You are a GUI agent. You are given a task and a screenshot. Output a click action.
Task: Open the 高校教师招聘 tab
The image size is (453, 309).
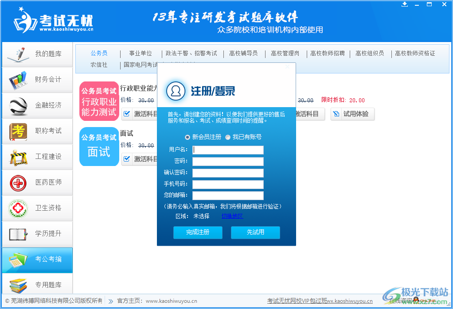327,53
